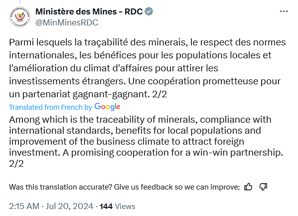Click the 144 Views count
298x216 pixels.
118,207
